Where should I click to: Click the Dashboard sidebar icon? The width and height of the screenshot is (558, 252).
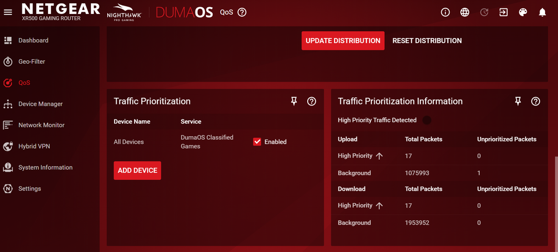(8, 40)
